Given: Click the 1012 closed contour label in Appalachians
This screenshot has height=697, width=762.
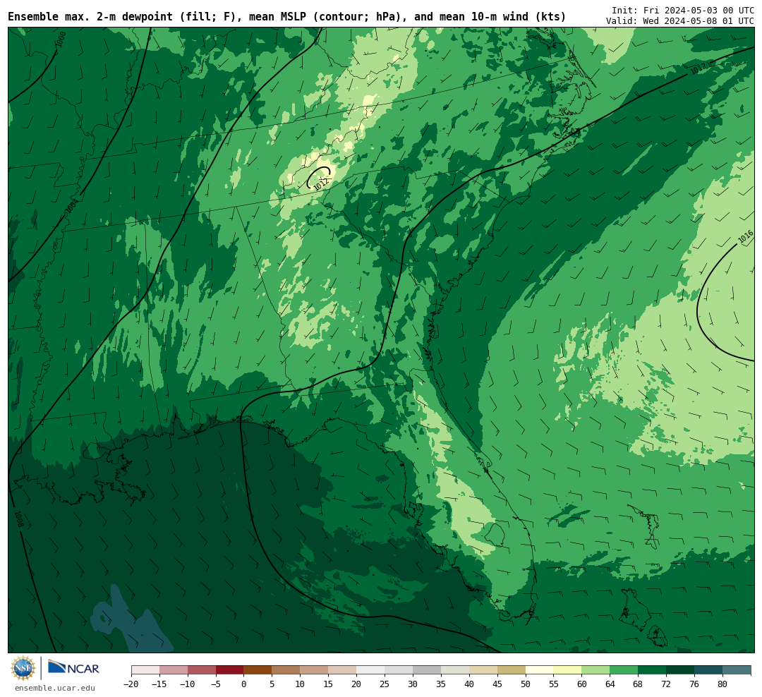Looking at the screenshot, I should click(x=321, y=183).
